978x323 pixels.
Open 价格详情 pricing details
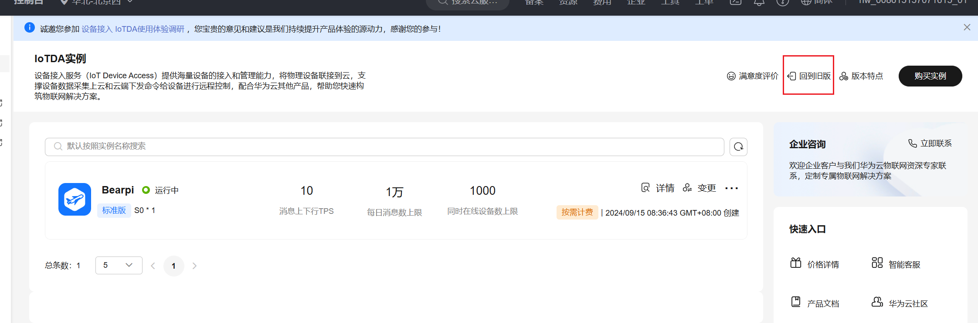[x=823, y=265]
